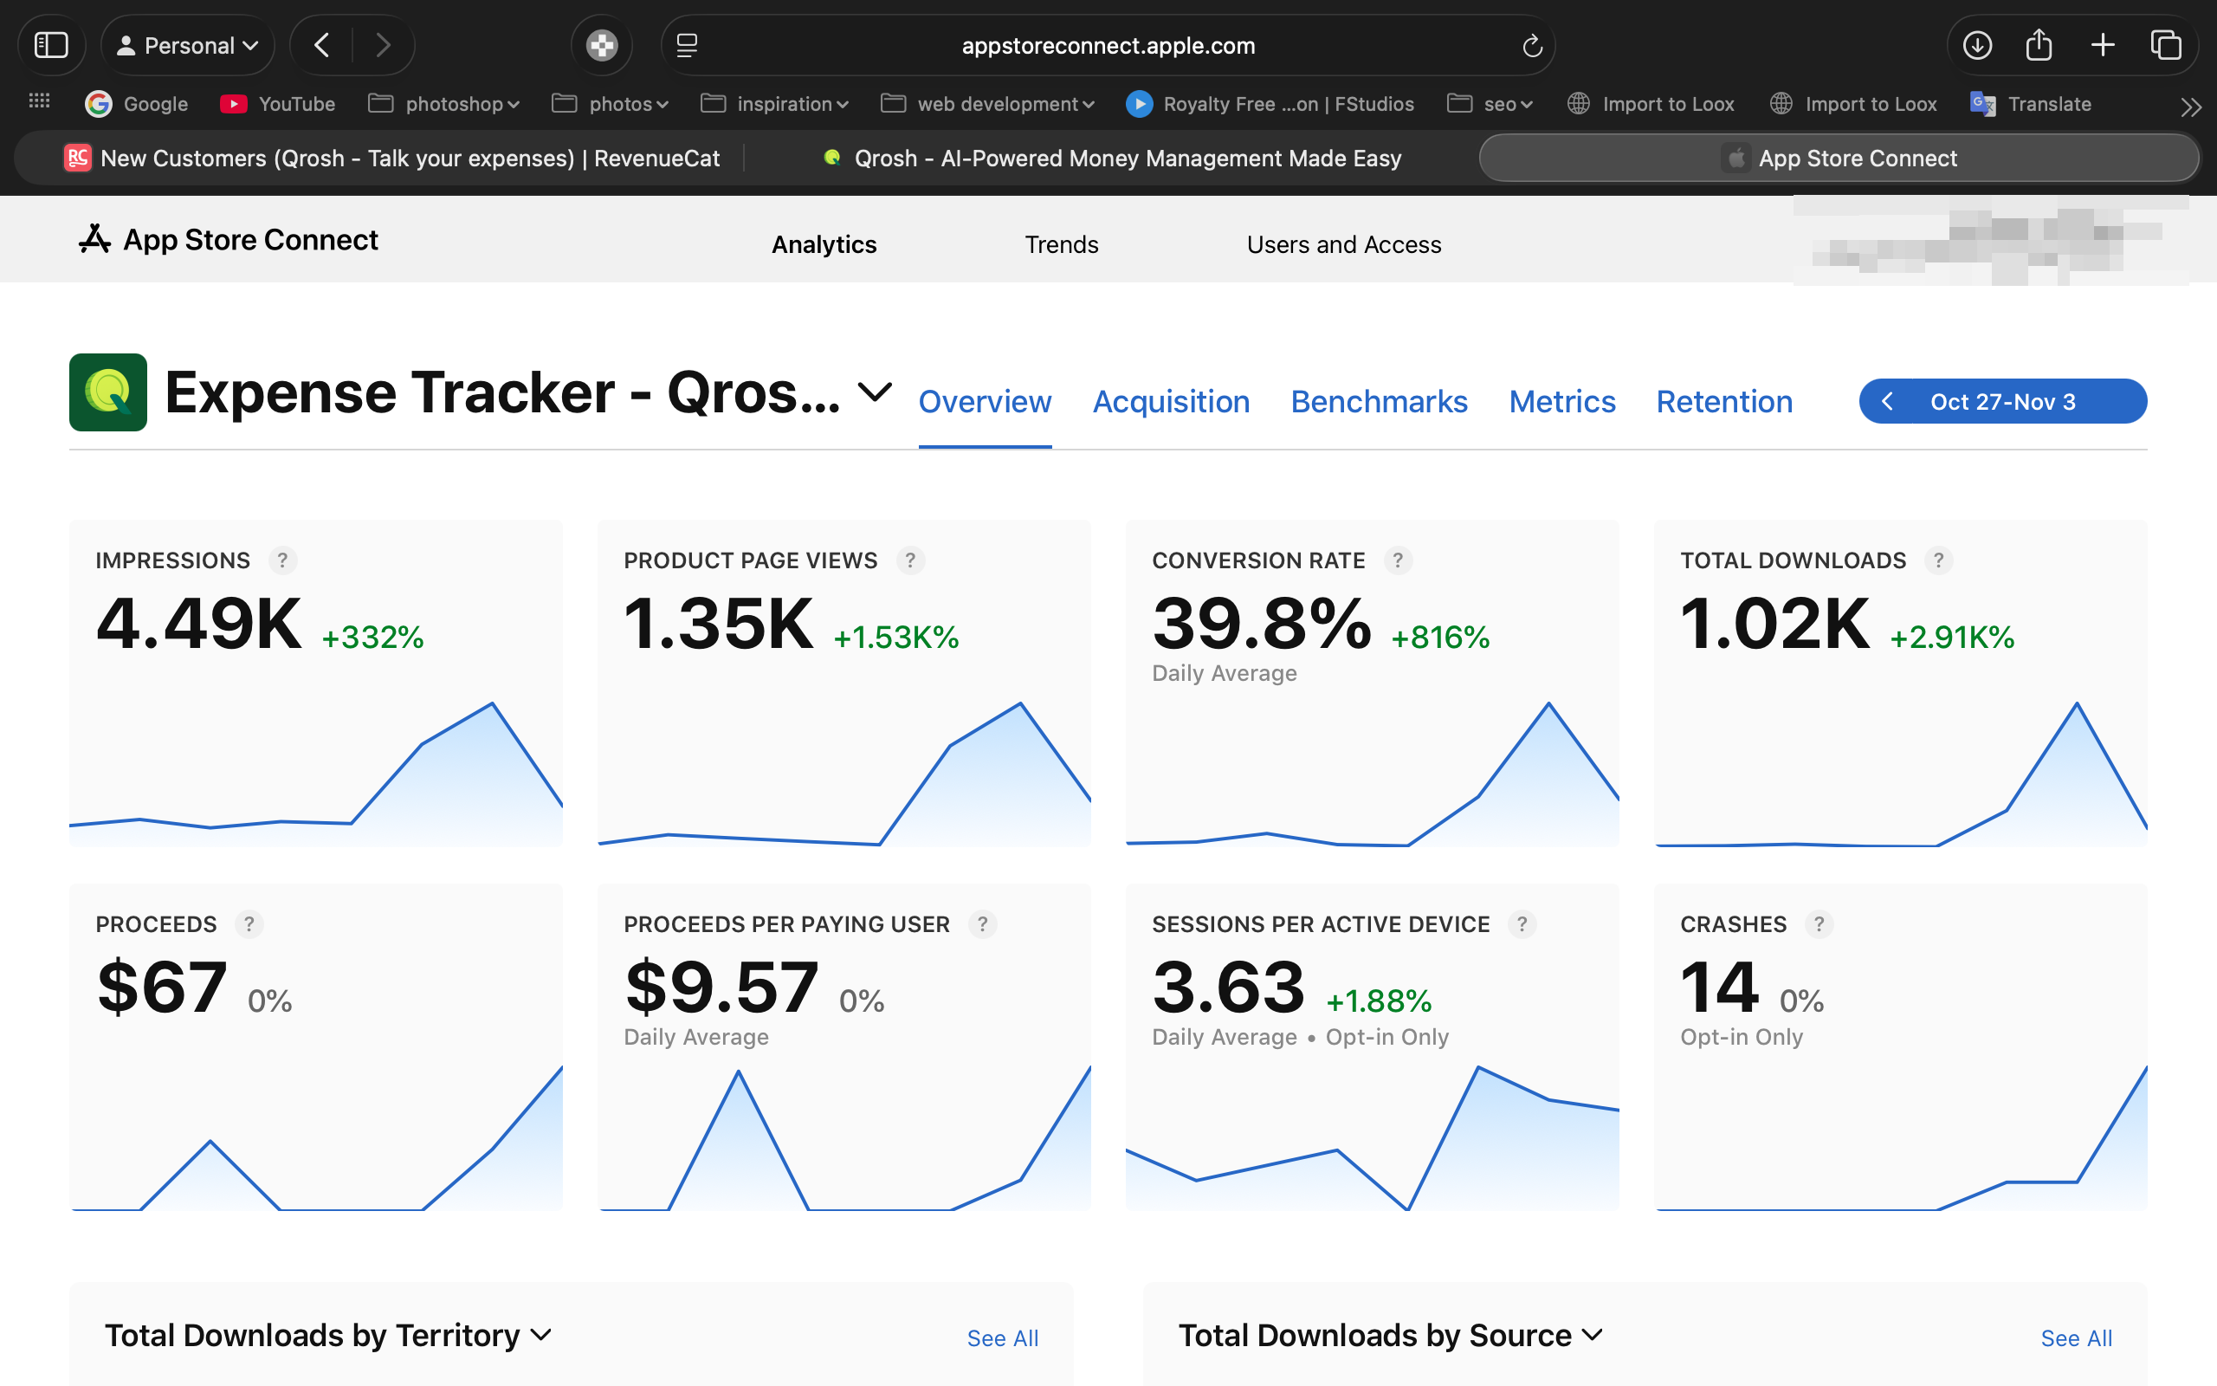Expand the app name dropdown chevron
This screenshot has height=1386, width=2217.
[x=873, y=392]
